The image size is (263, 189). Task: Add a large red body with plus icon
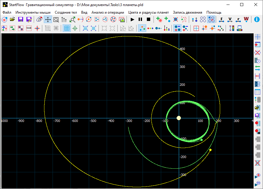coord(159,20)
